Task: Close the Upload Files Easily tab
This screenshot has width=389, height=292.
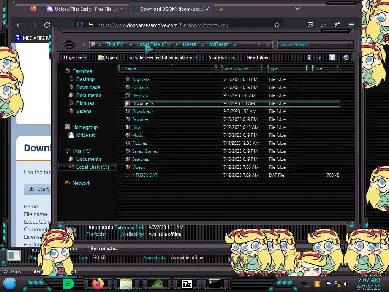Action: 122,9
